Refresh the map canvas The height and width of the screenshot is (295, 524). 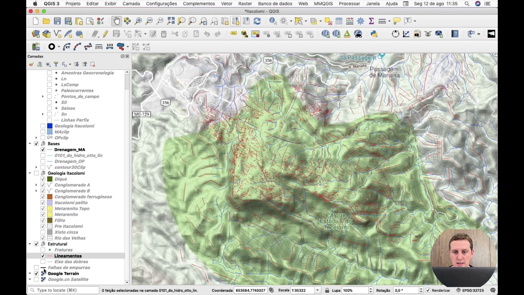(257, 21)
